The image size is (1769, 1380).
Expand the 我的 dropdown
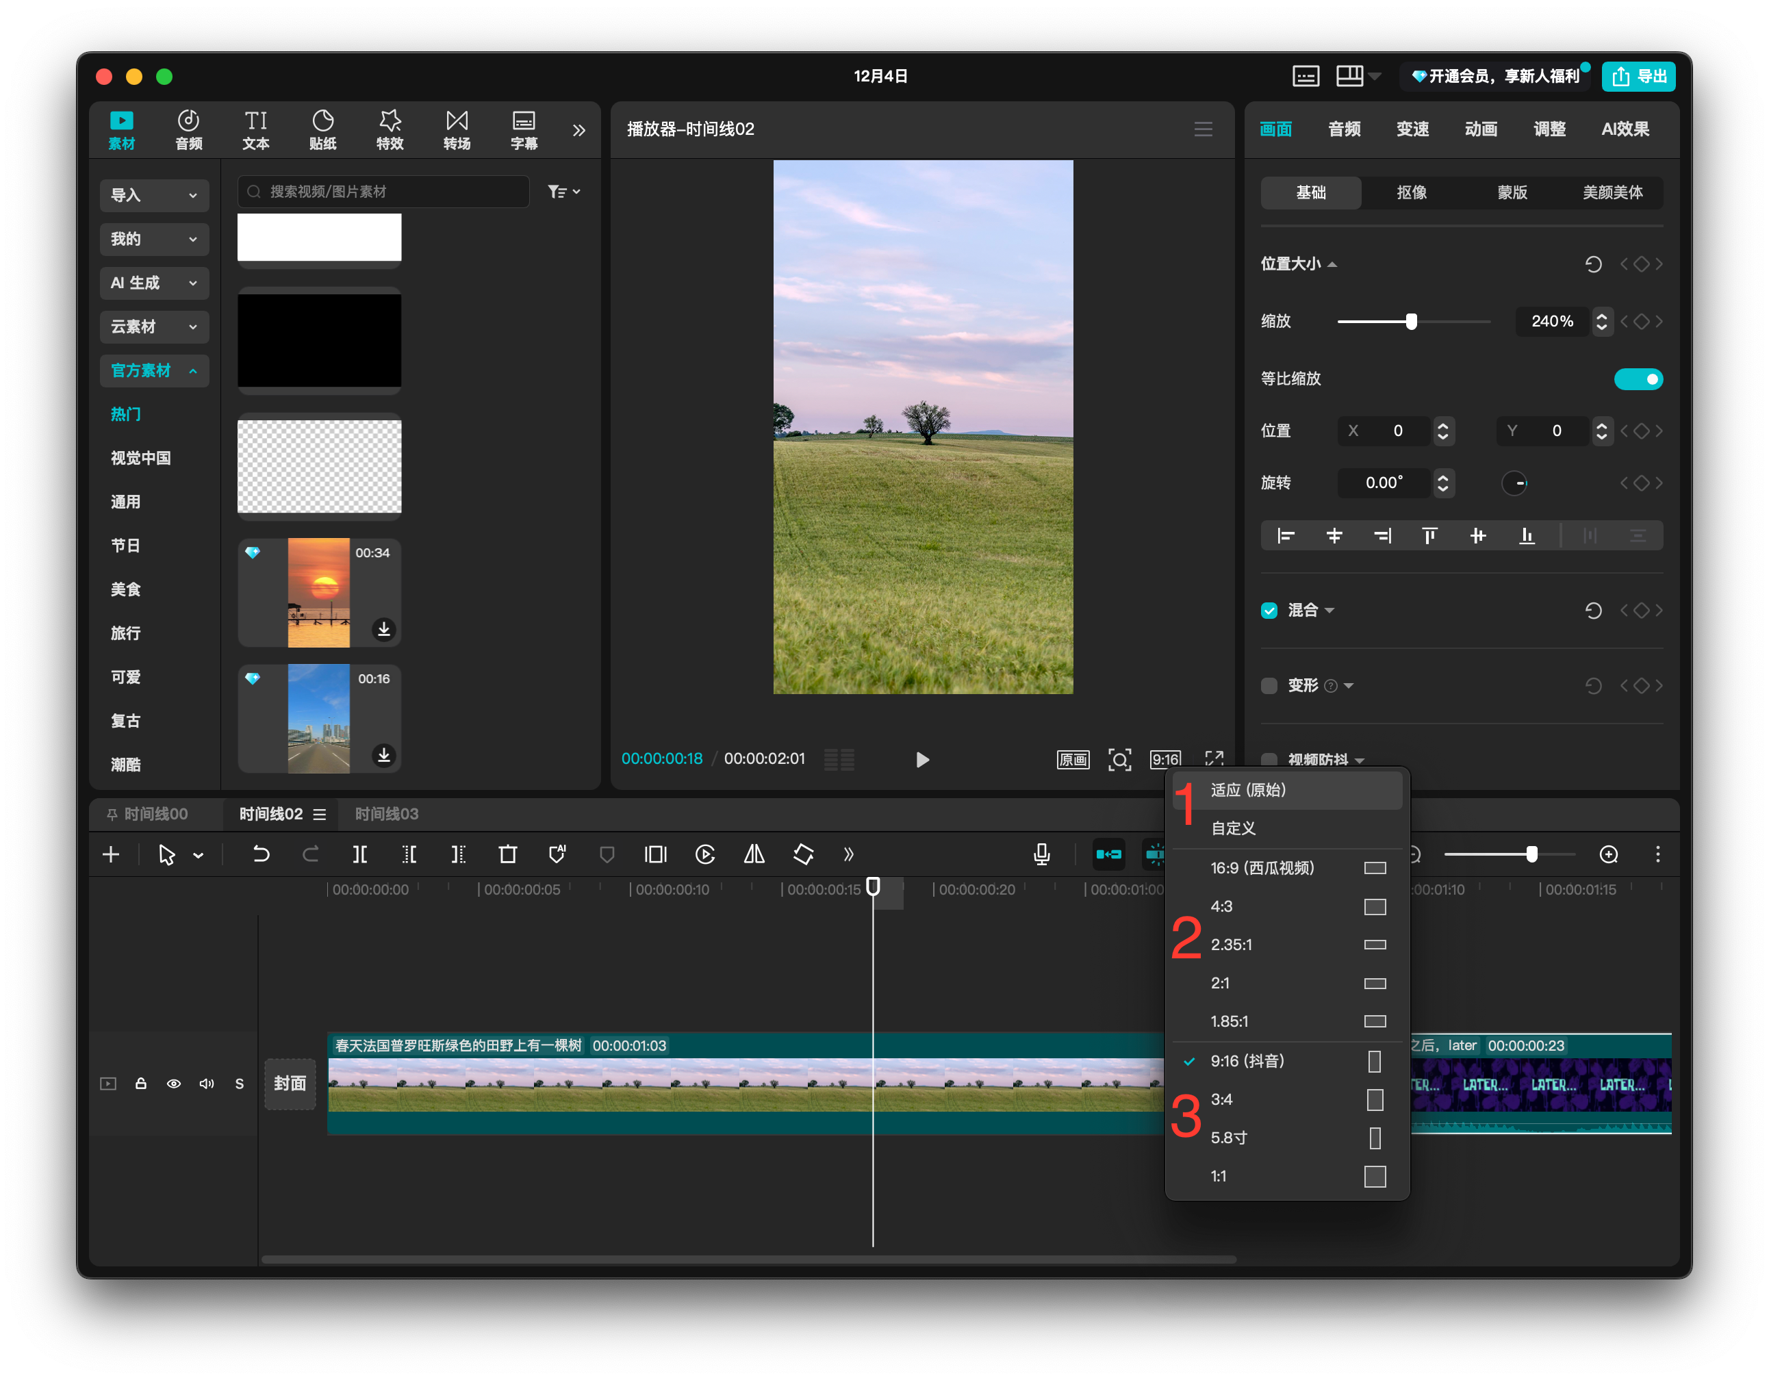[154, 239]
